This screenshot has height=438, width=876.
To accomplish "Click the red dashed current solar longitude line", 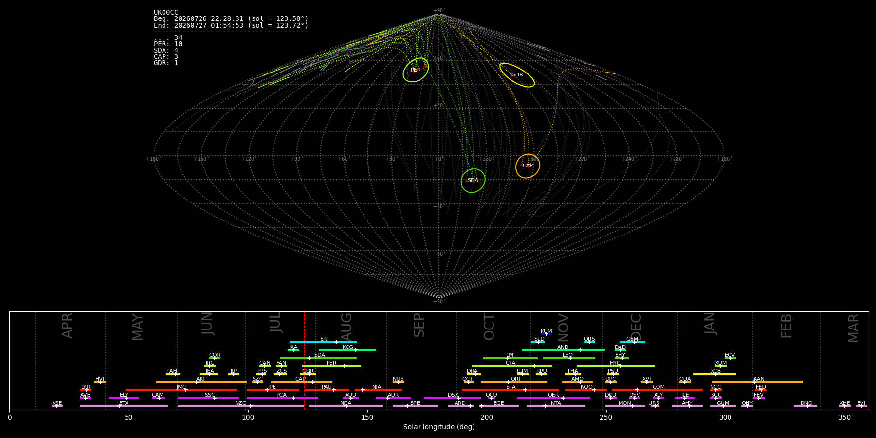I will coord(305,361).
